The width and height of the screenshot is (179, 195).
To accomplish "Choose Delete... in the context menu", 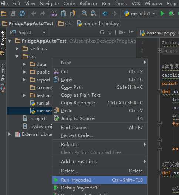I will click(100, 171).
